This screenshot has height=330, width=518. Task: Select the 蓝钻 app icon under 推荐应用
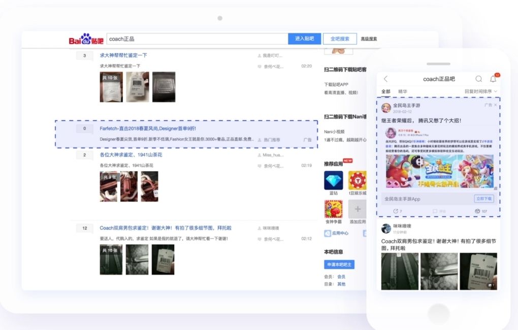pyautogui.click(x=334, y=180)
